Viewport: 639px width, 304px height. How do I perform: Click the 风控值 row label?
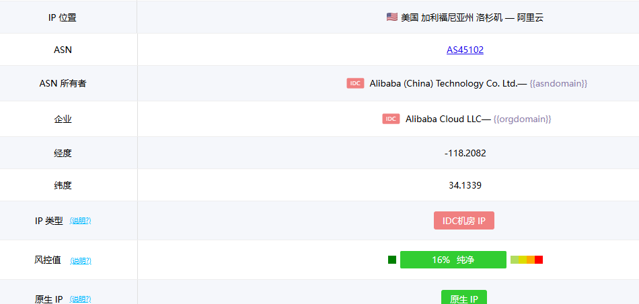(48, 260)
